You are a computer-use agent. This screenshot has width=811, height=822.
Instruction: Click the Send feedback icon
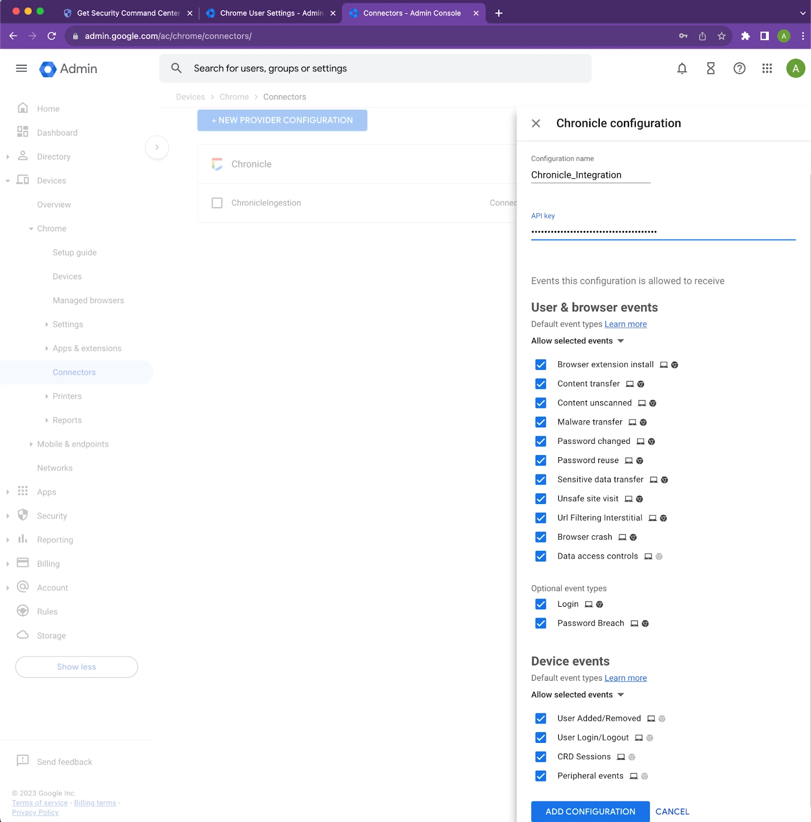(x=23, y=761)
